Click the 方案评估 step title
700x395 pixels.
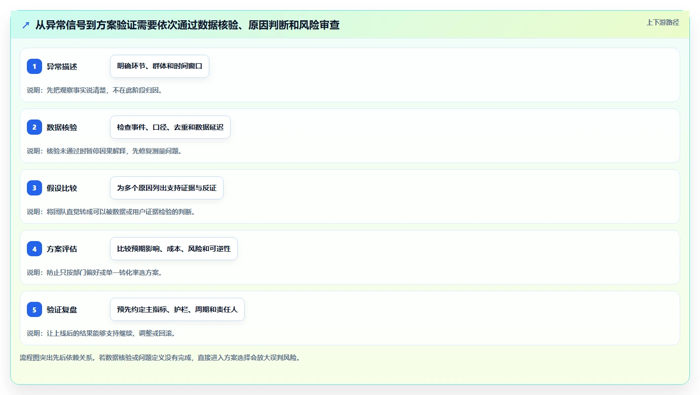(x=62, y=249)
